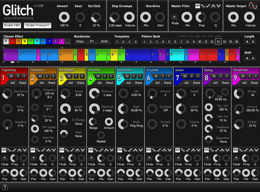Screen dimensions: 260x192
Task: Shift pattern left with Shift arrow
Action: coord(247,58)
